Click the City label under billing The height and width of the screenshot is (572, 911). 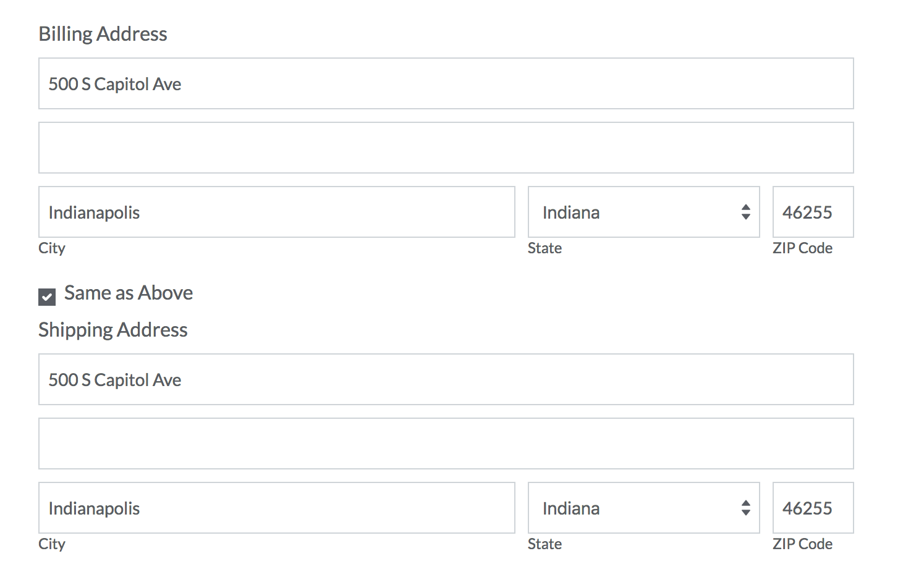click(52, 248)
